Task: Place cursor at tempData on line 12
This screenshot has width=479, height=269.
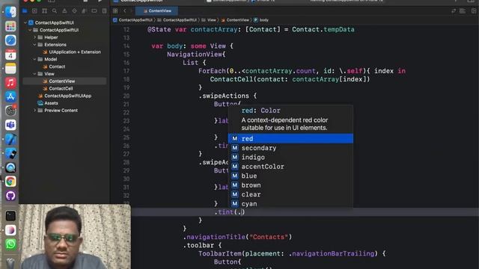Action: [x=339, y=30]
